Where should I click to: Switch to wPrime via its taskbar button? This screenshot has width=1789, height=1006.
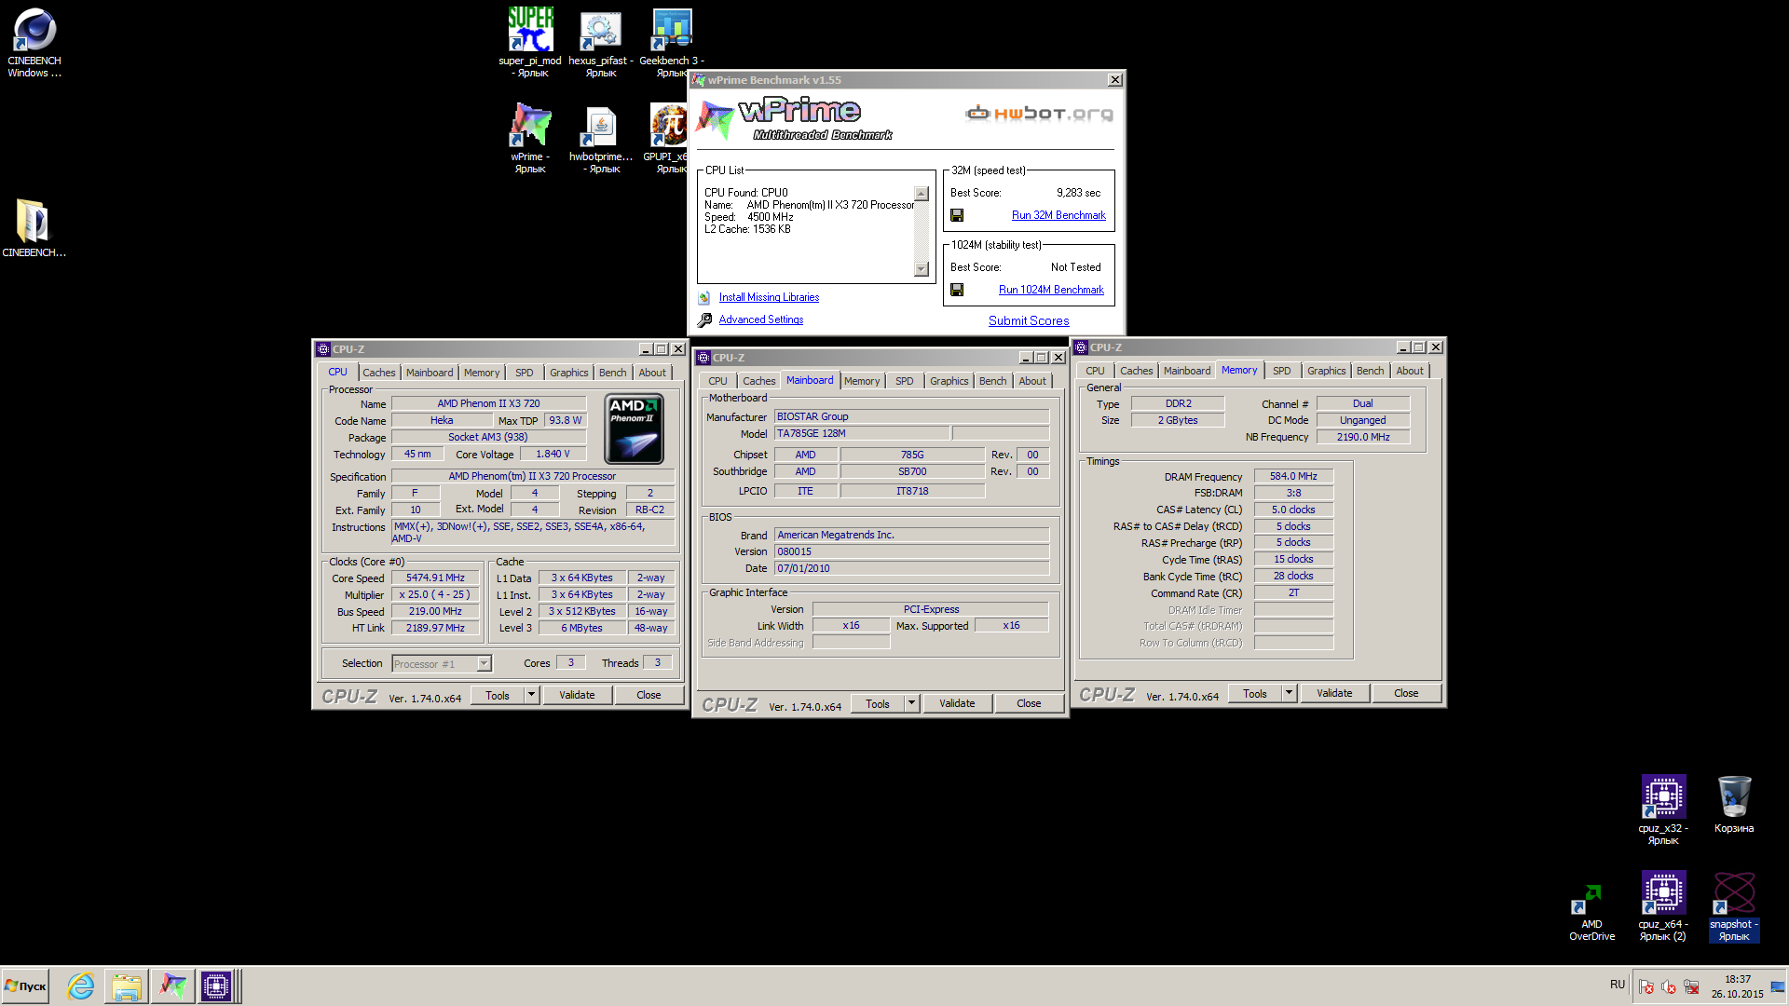[x=172, y=986]
